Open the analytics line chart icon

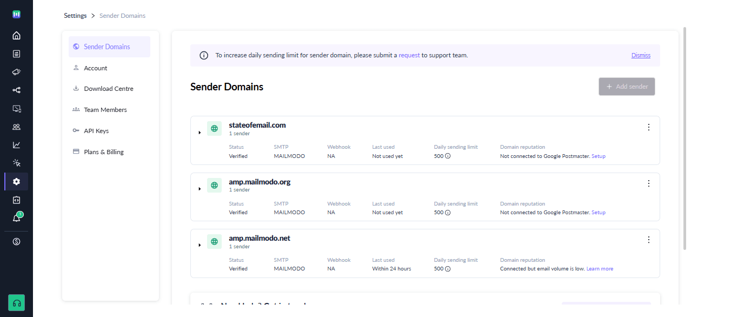[16, 145]
